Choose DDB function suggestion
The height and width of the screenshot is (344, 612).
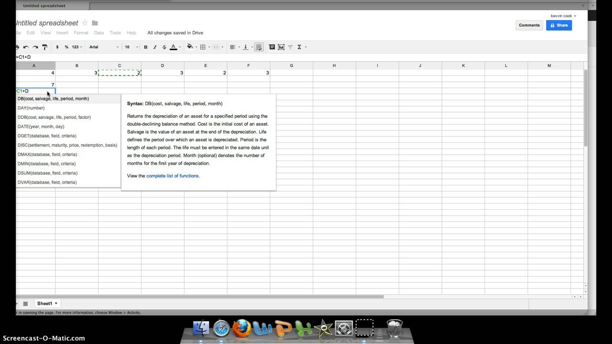68,117
